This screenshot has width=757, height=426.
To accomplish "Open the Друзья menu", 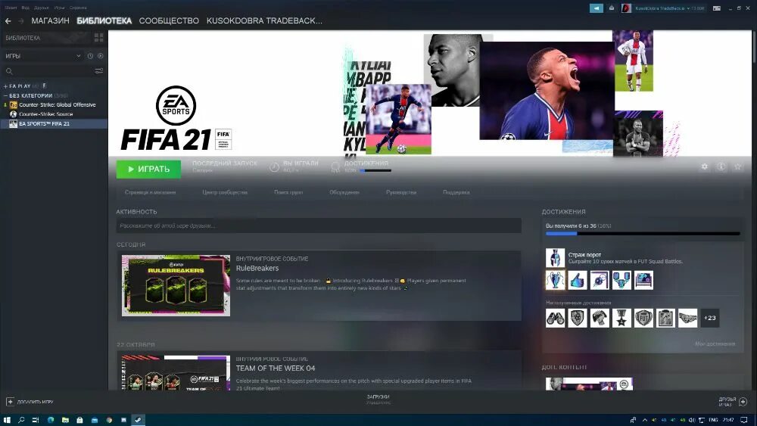I will 42,8.
